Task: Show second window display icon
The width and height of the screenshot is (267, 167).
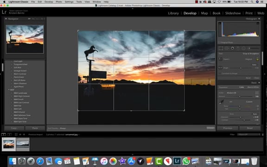Action: point(9,135)
